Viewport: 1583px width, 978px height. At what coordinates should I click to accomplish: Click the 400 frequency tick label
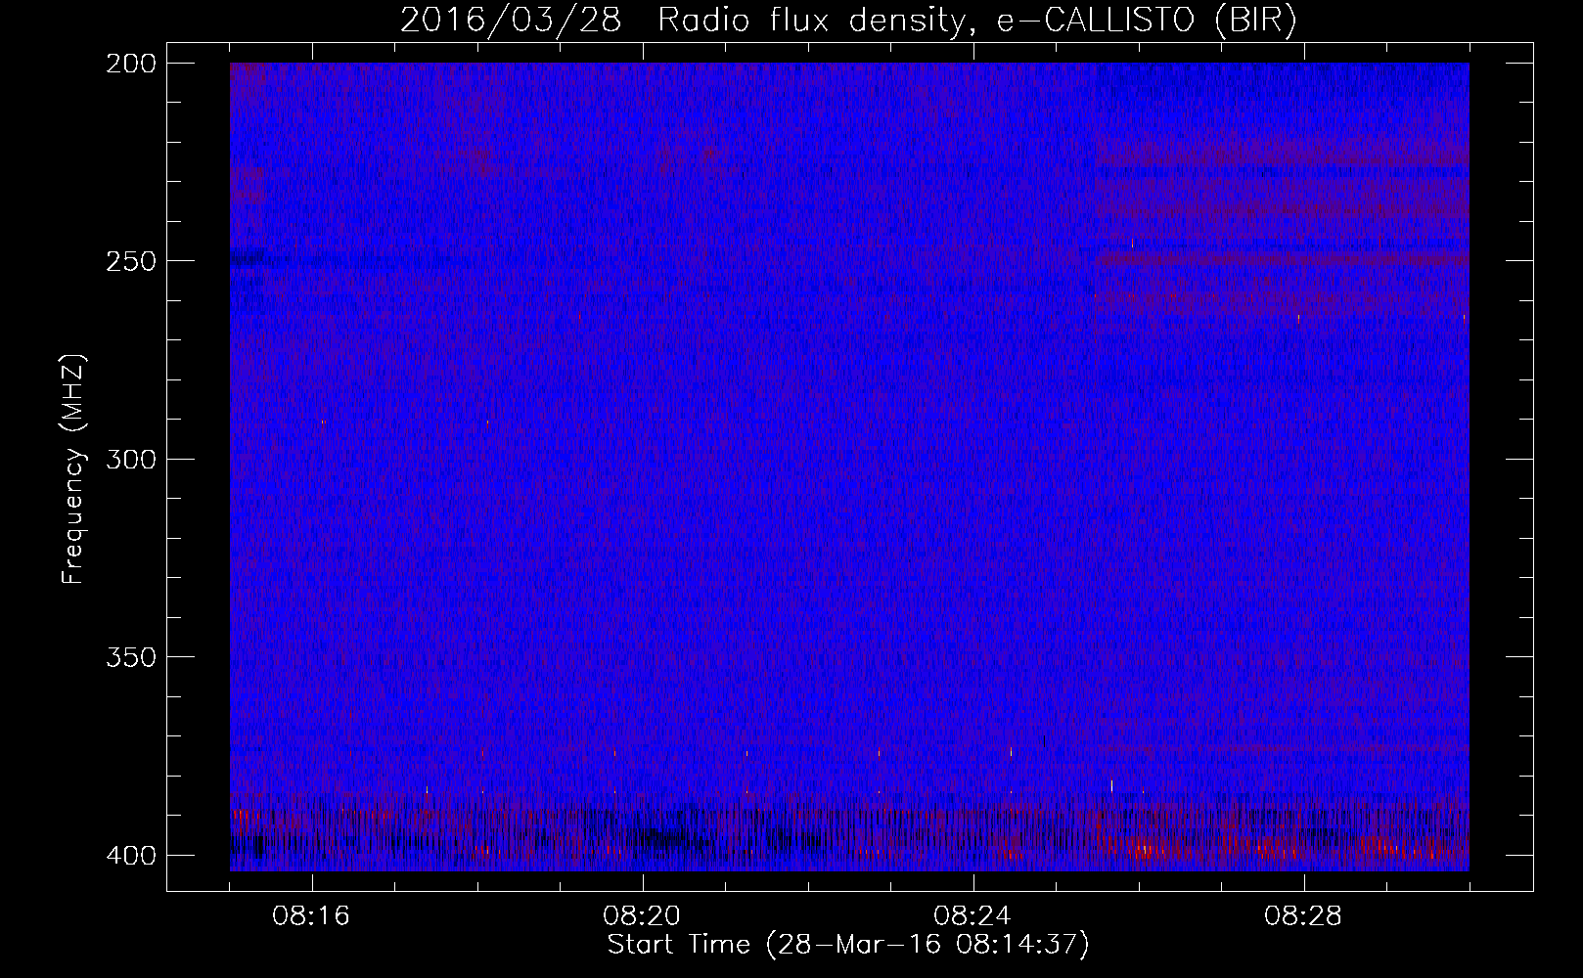(130, 856)
